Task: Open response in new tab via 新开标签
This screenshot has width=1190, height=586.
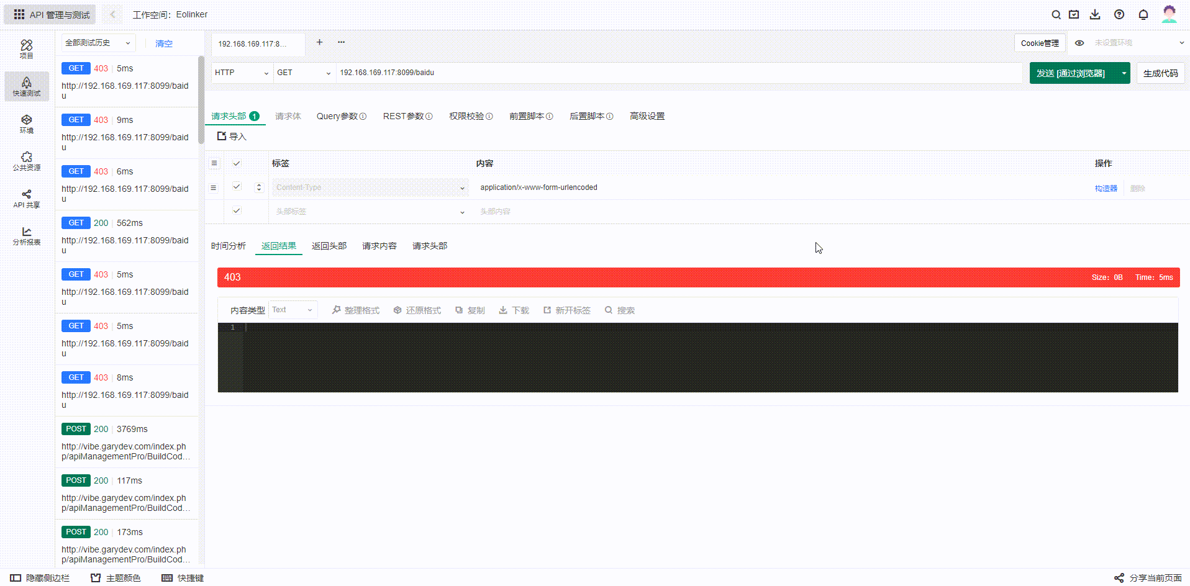Action: [567, 310]
